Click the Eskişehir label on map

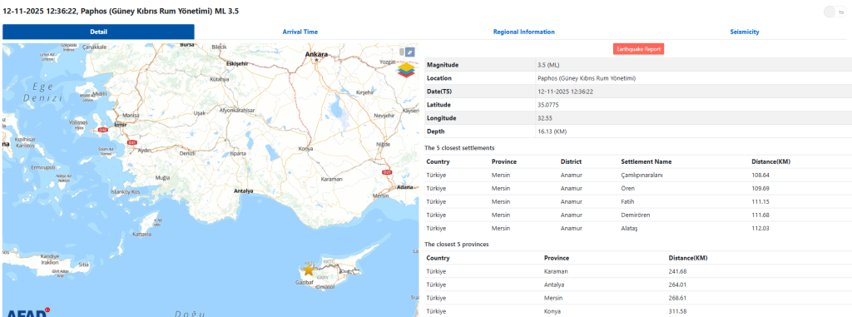pos(237,63)
